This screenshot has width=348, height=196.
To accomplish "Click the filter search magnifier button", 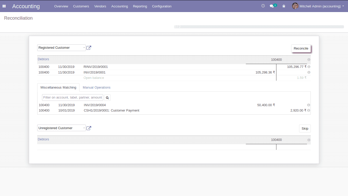I will (107, 98).
